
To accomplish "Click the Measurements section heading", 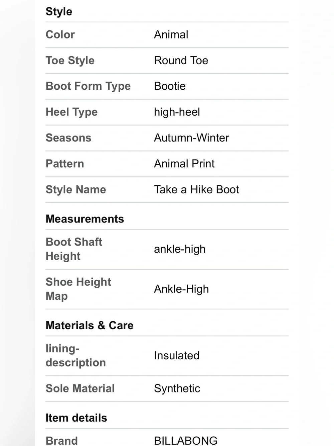I will 85,219.
